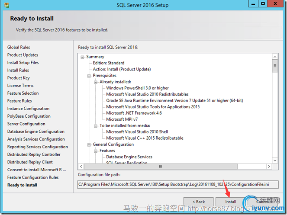Select the PolyBase Configuration step
The image size is (287, 215).
click(x=29, y=116)
